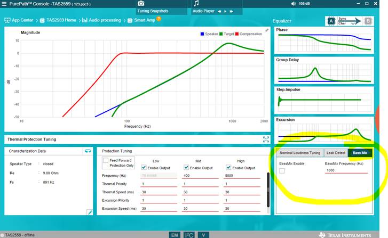
Task: Open the hamburger menu in title bar
Action: pos(4,4)
